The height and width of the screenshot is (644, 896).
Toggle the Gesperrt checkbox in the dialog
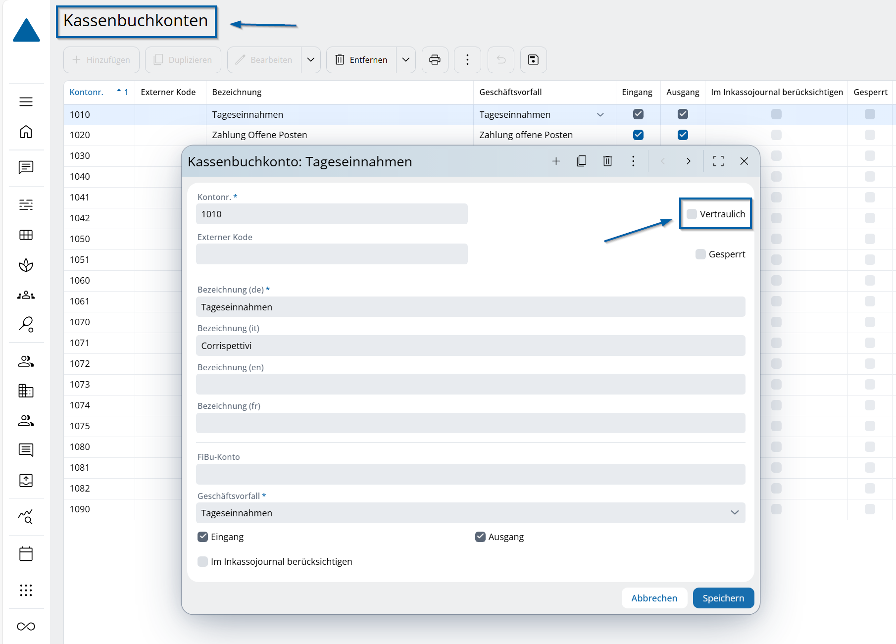[700, 254]
